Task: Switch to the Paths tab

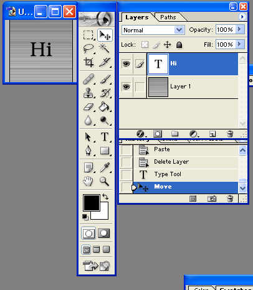Action: point(168,17)
